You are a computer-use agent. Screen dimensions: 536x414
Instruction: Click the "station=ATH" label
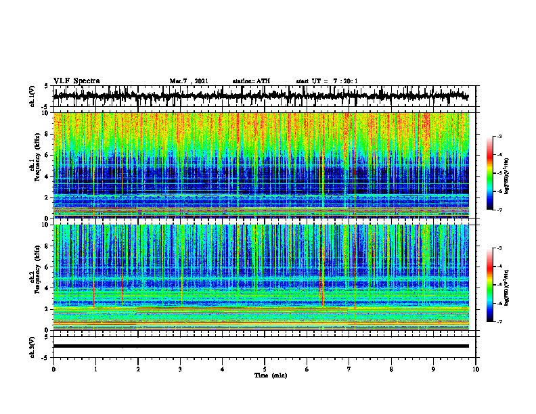click(x=251, y=81)
